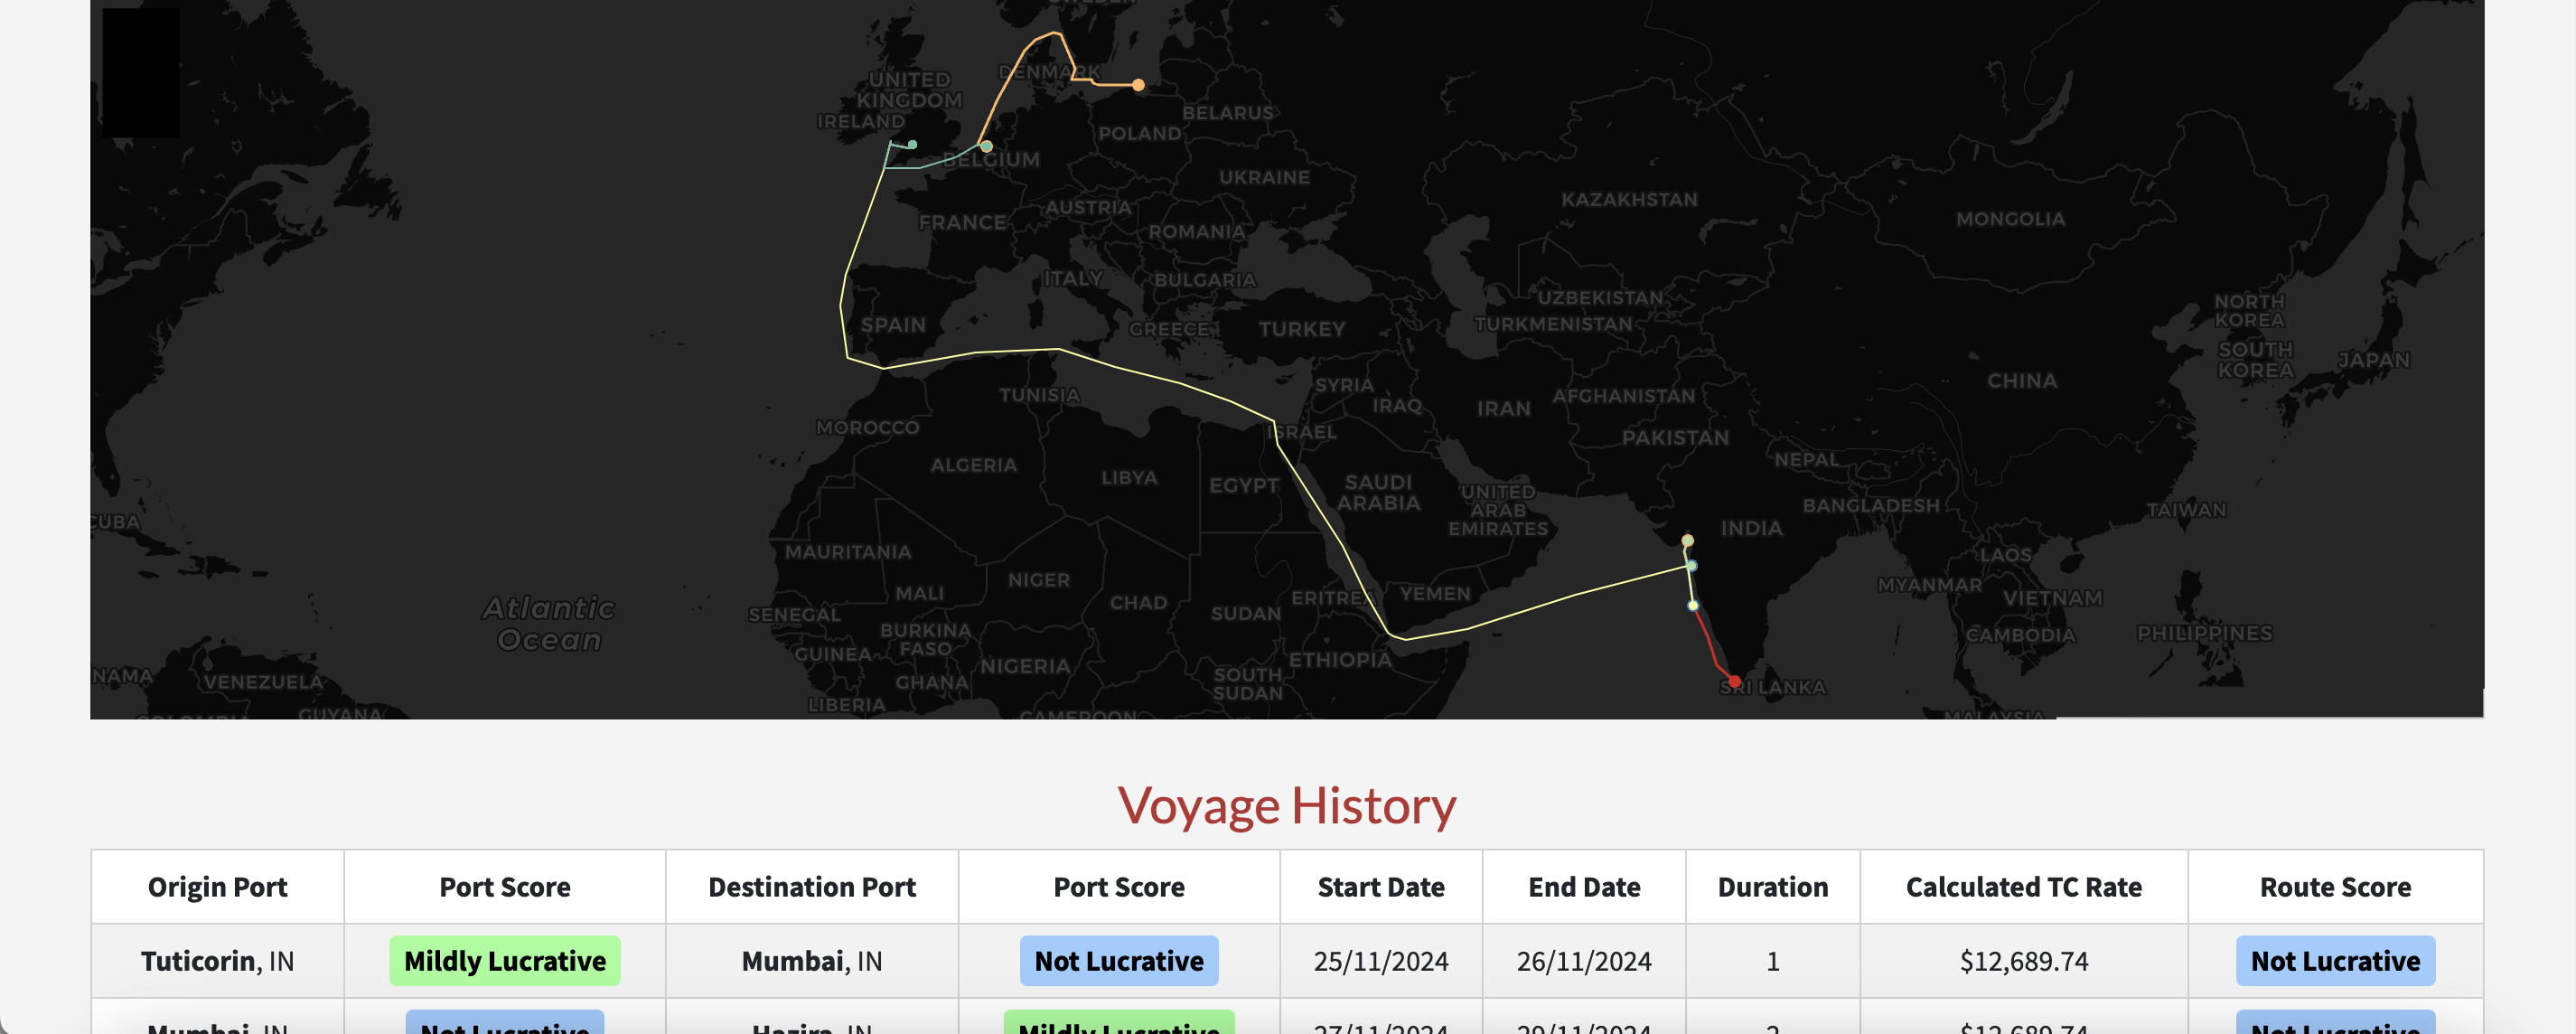
Task: Click the Route Score column header
Action: pos(2335,887)
